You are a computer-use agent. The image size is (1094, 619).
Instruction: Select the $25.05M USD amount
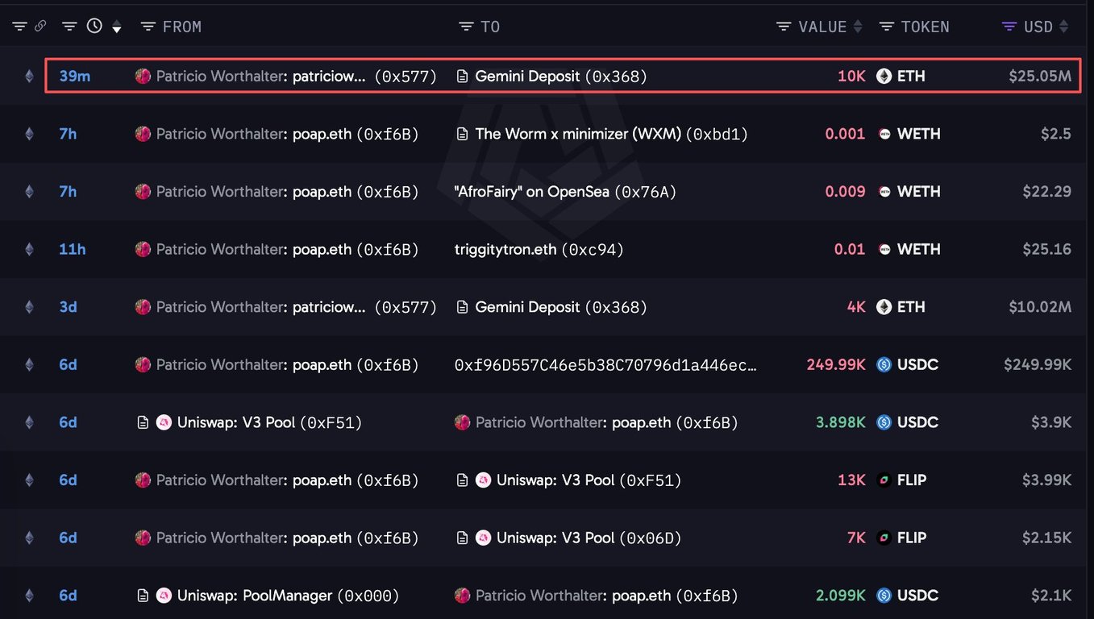pyautogui.click(x=1040, y=77)
